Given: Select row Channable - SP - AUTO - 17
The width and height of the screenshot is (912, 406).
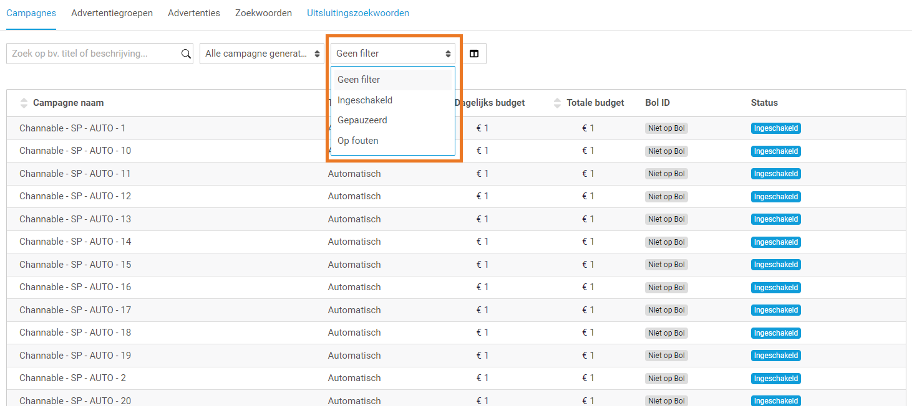Looking at the screenshot, I should (456, 310).
